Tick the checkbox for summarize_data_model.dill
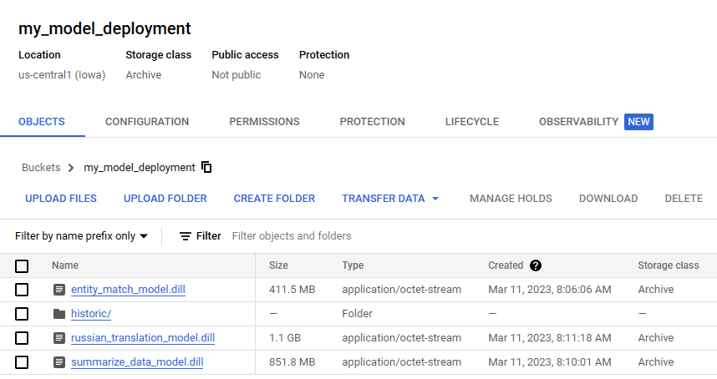 click(x=22, y=362)
